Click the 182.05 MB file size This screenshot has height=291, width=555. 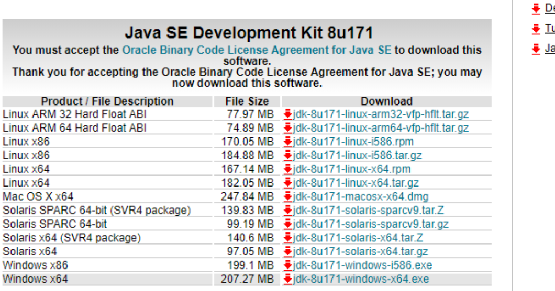(248, 183)
